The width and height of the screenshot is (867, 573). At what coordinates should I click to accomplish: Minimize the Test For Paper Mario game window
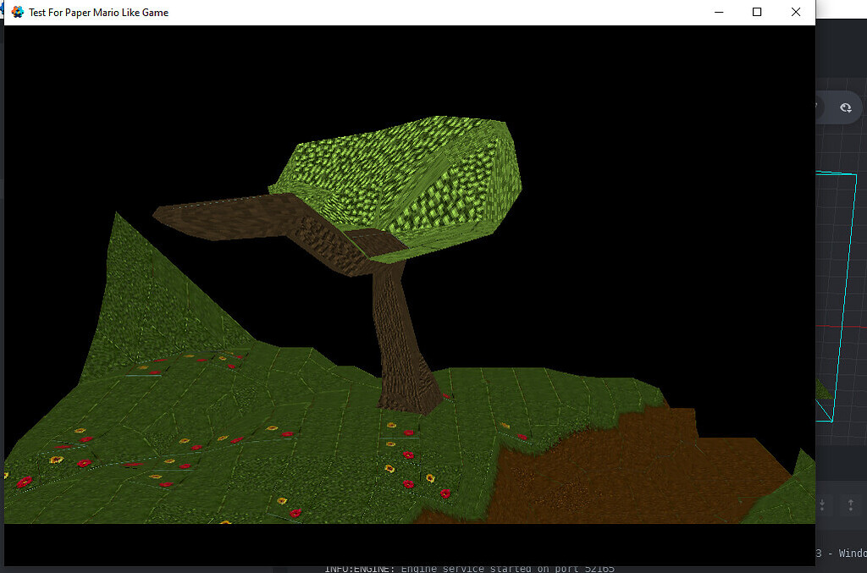click(719, 12)
